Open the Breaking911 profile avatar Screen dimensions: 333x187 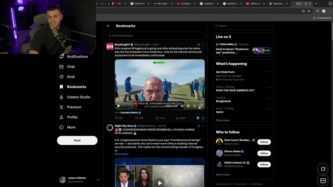110,46
